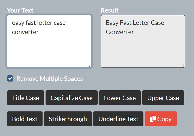Click the resize handle of Your Text box
Image resolution: width=194 pixels, height=136 pixels.
coord(89,65)
